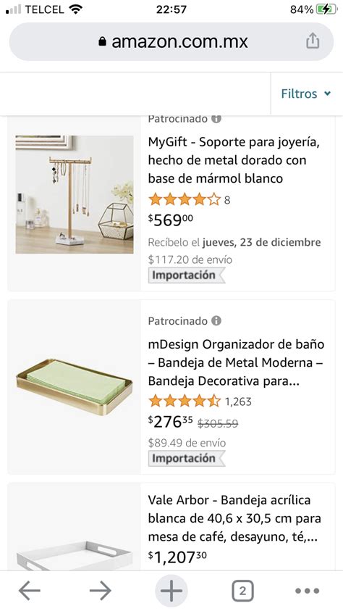The width and height of the screenshot is (343, 611).
Task: Open mDesign rating with 1,263 reviews
Action: coord(200,401)
